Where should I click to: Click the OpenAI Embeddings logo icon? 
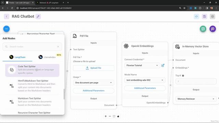[x=126, y=46]
